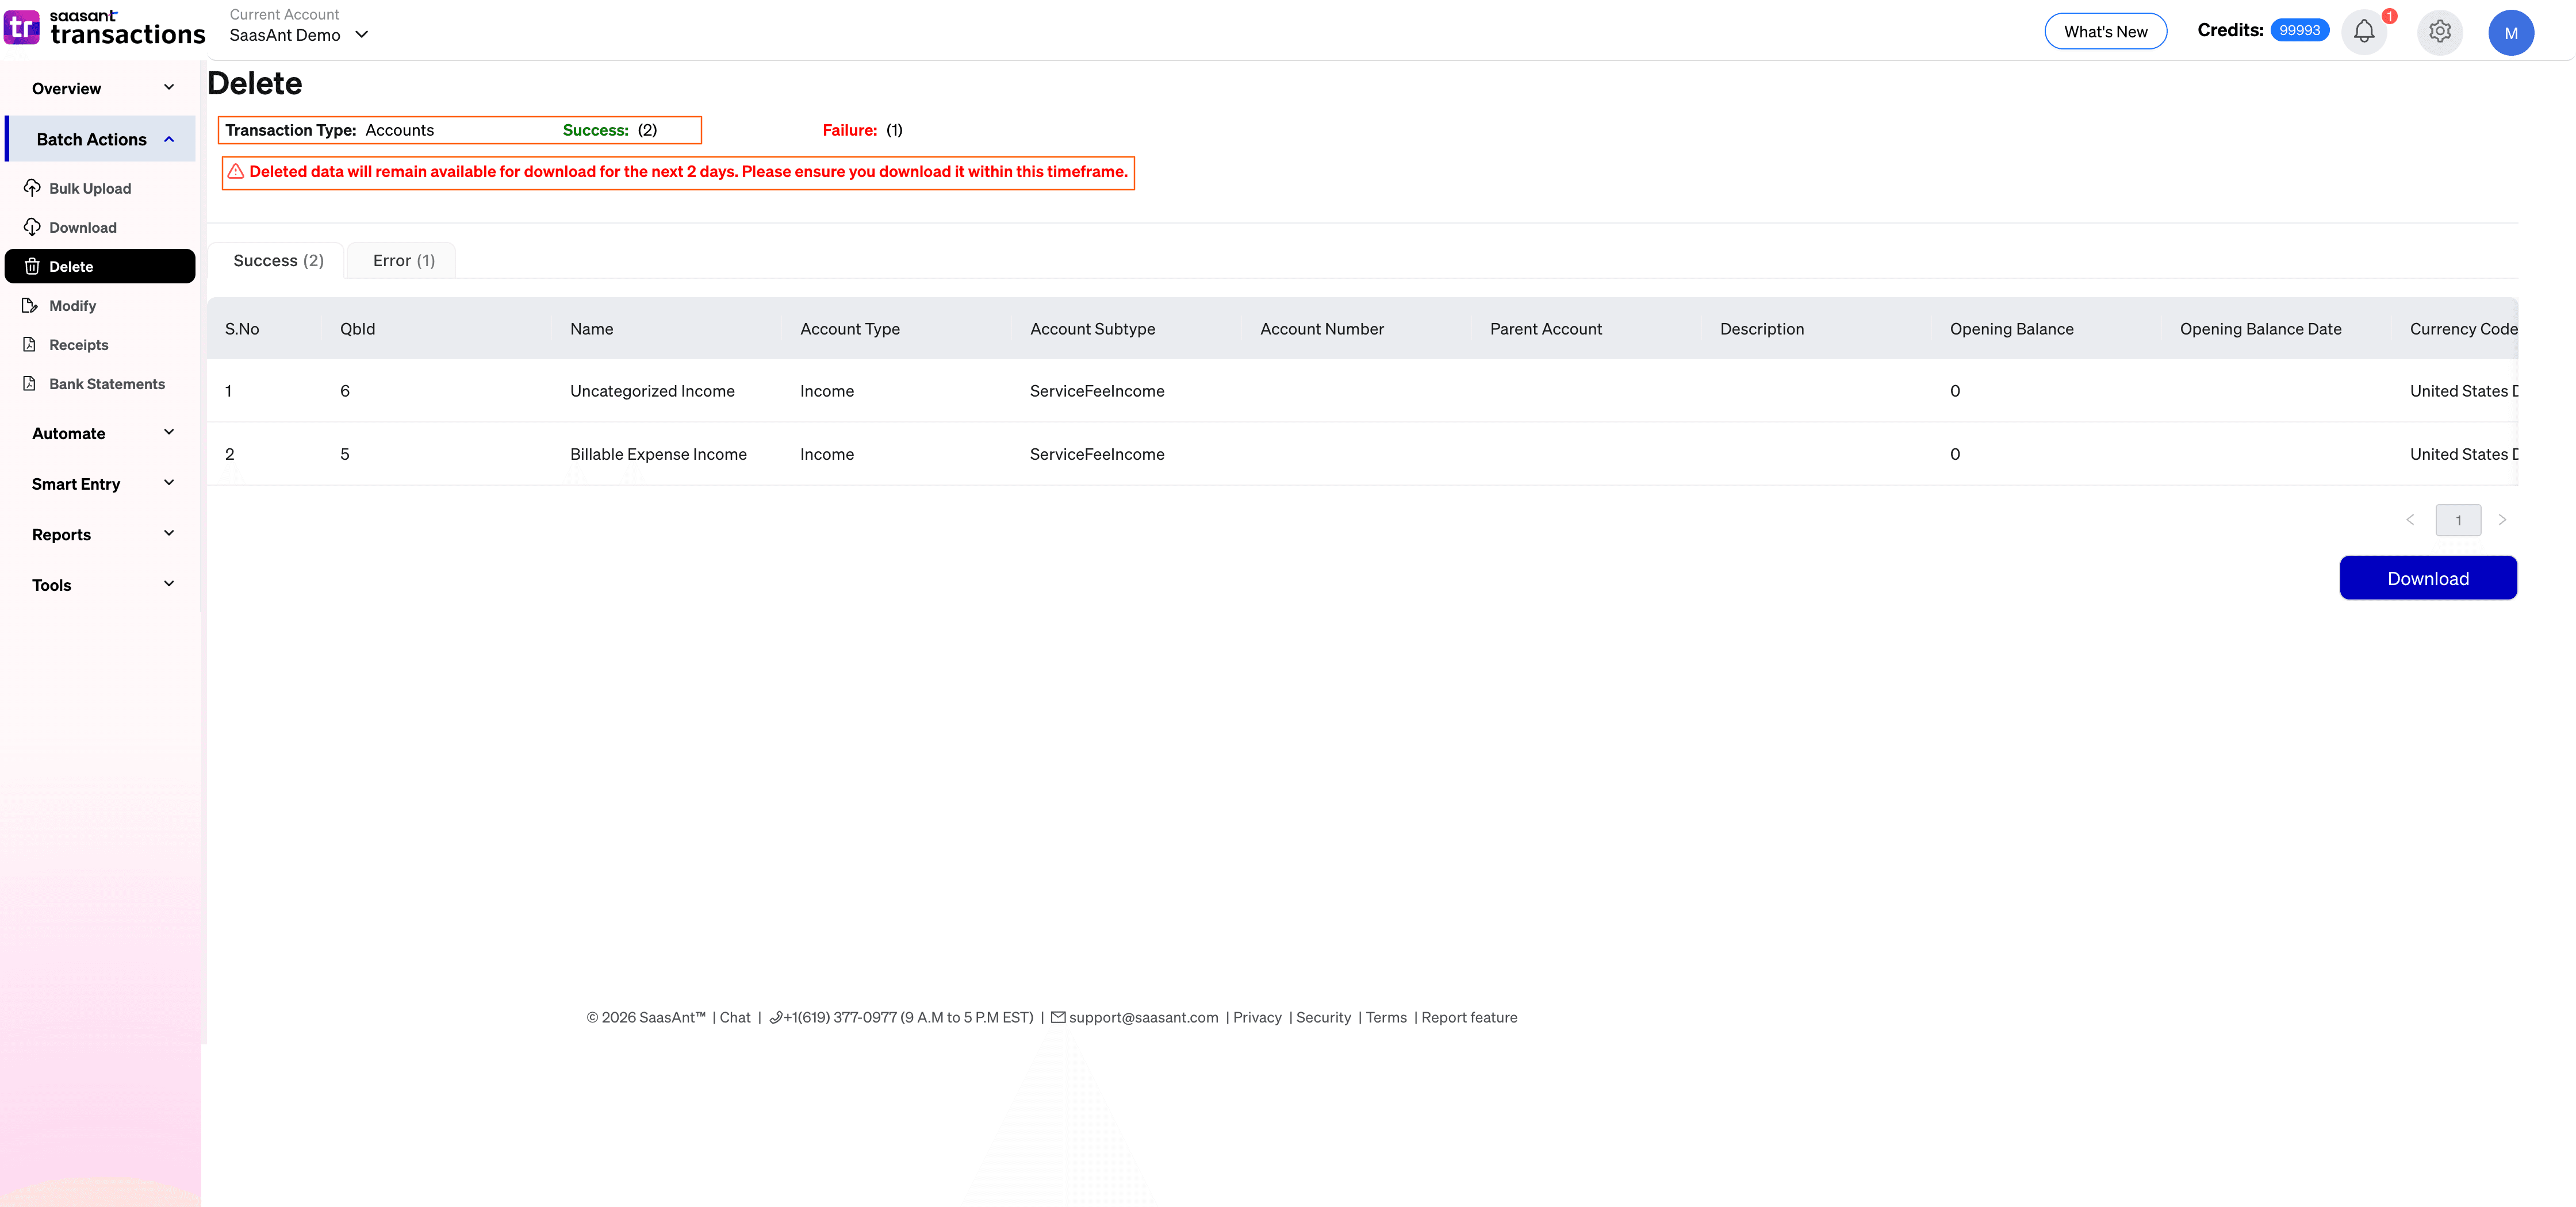The height and width of the screenshot is (1207, 2576).
Task: Click the support@saasant.com email link
Action: tap(1143, 1017)
